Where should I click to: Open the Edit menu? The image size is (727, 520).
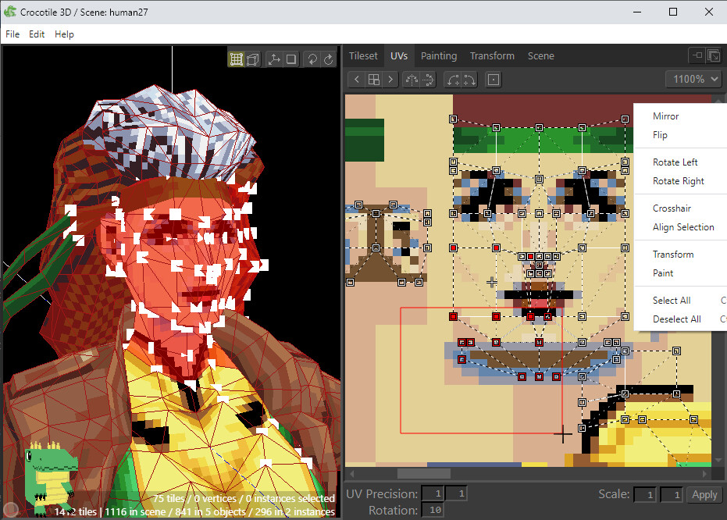36,34
